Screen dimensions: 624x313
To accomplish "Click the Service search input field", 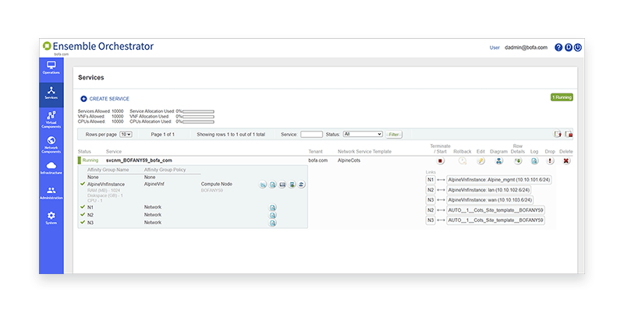I will coord(311,134).
